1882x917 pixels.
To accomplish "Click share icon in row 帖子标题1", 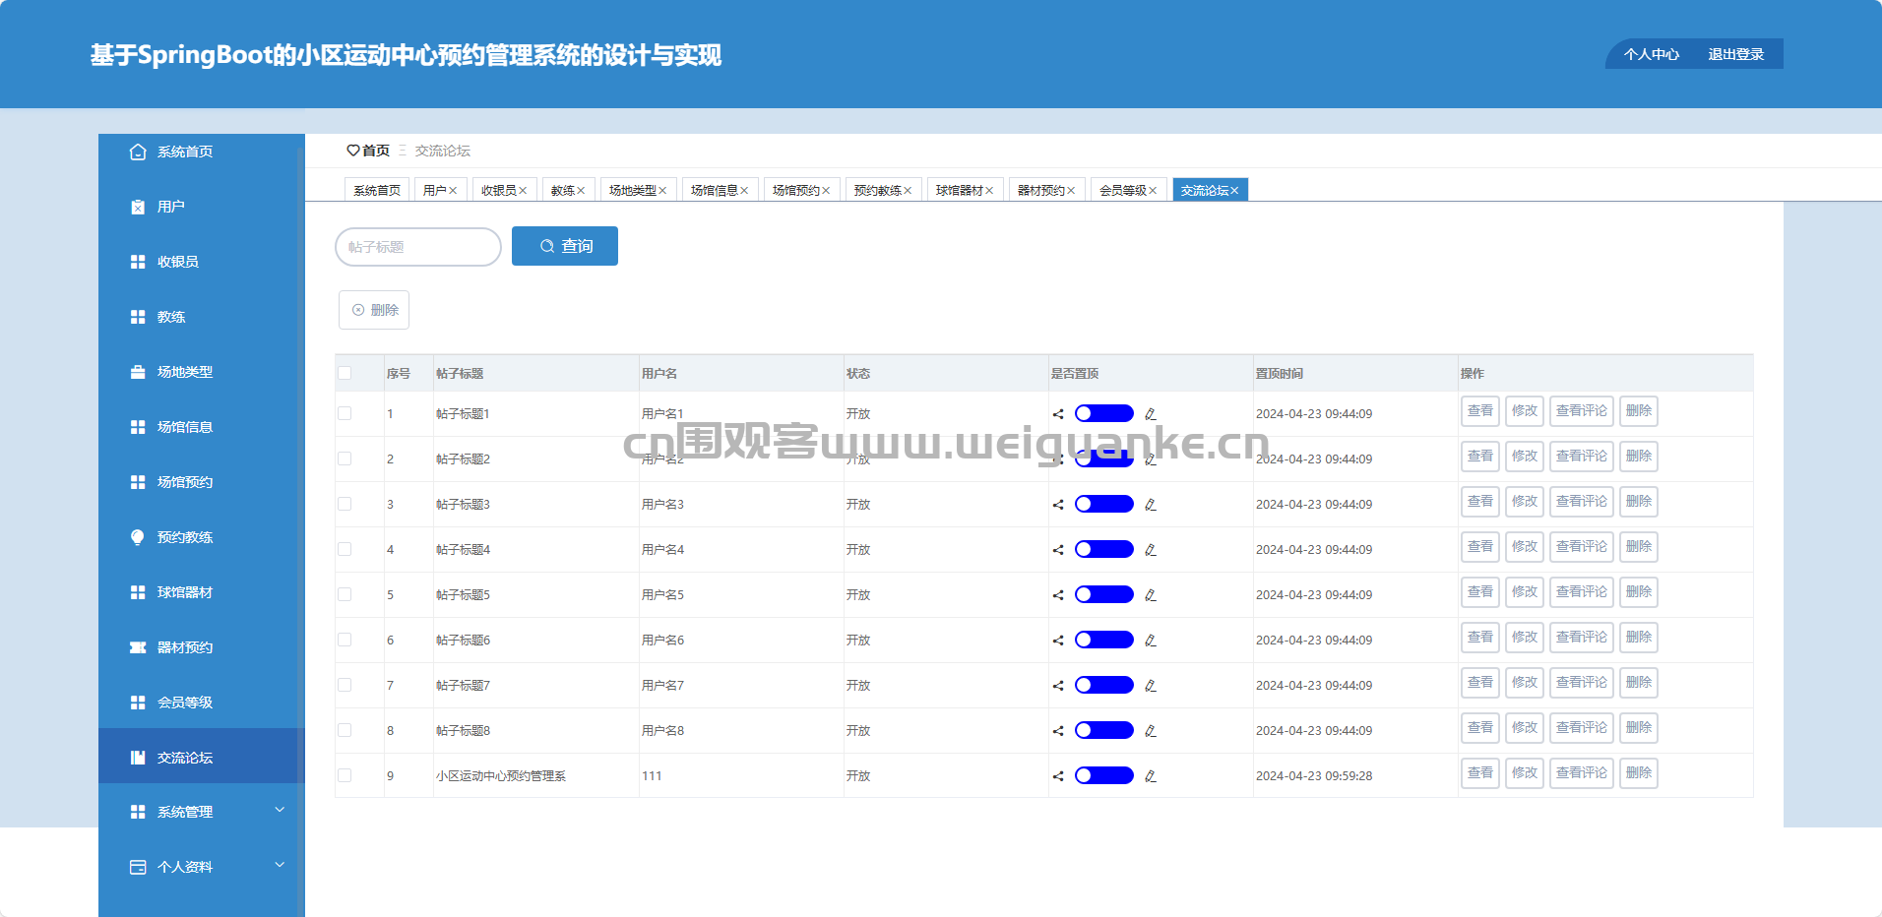I will point(1058,414).
